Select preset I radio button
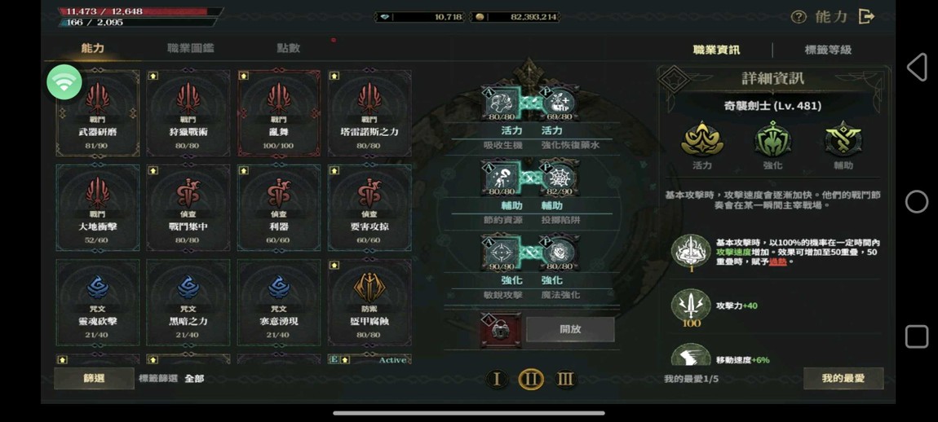The width and height of the screenshot is (938, 422). pyautogui.click(x=497, y=379)
